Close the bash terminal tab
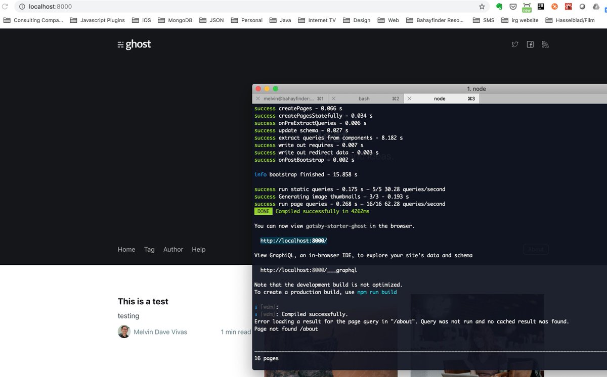This screenshot has height=377, width=607. point(334,99)
